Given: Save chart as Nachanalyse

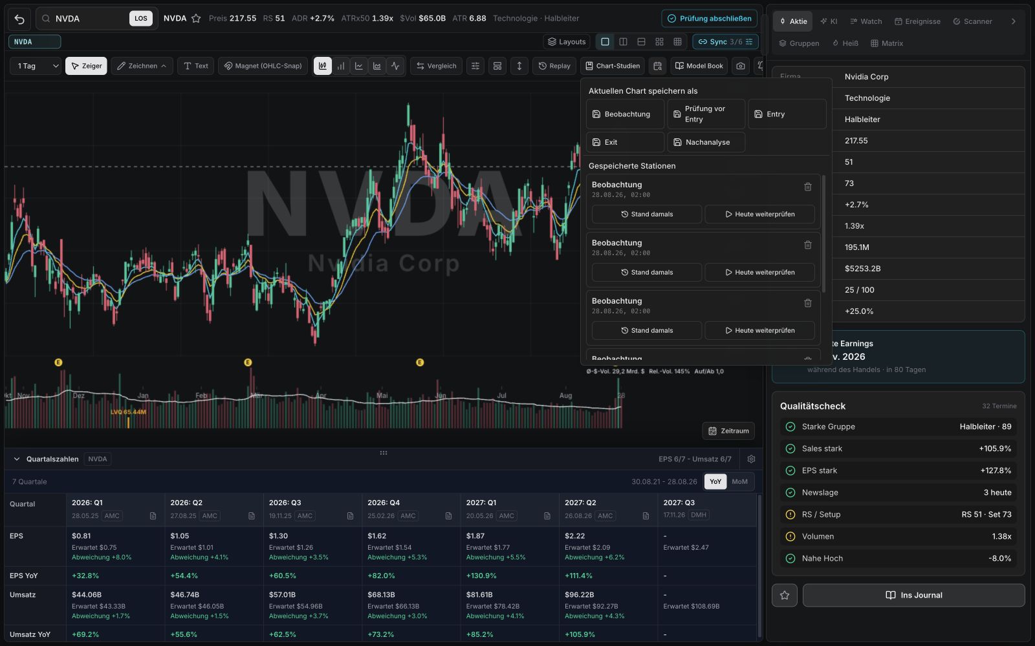Looking at the screenshot, I should (706, 142).
